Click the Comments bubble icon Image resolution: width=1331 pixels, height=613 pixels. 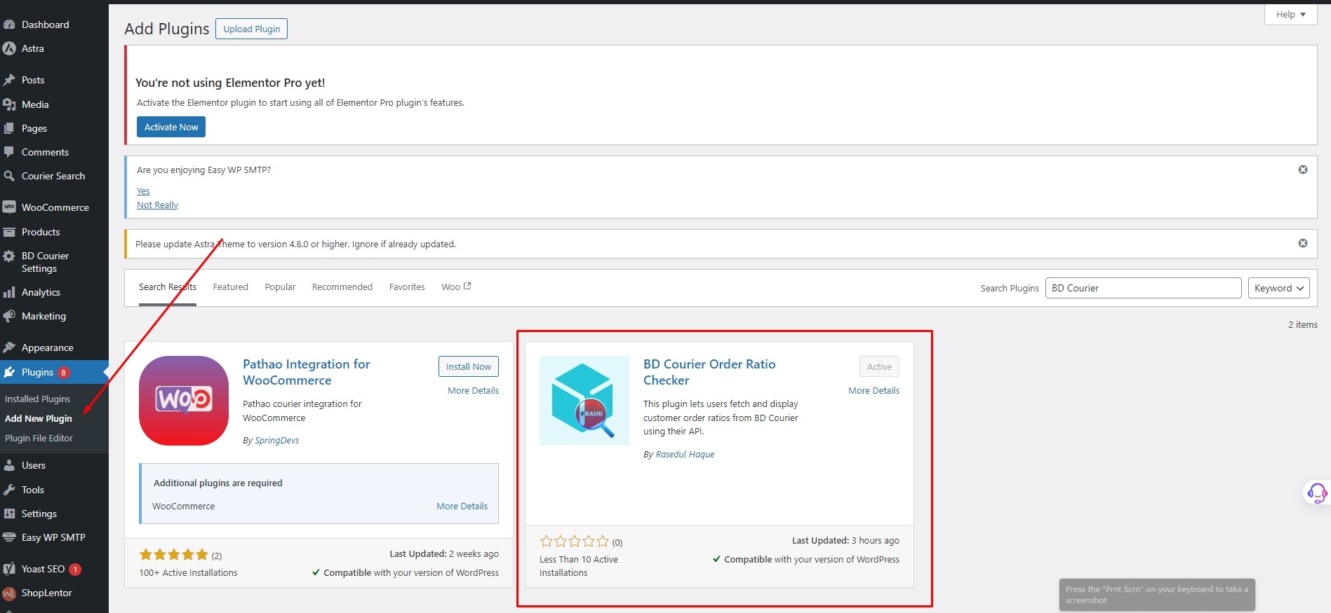(9, 152)
